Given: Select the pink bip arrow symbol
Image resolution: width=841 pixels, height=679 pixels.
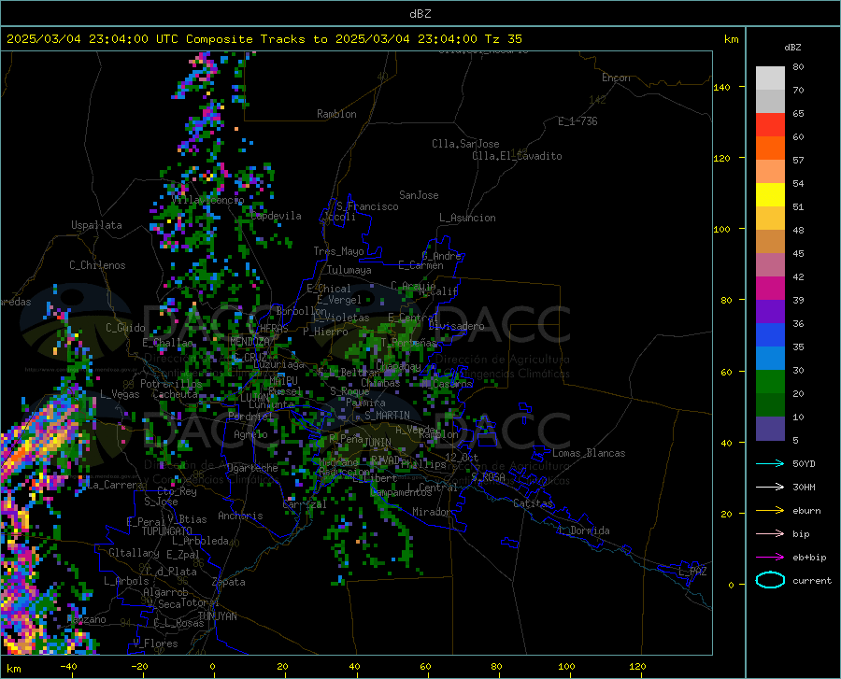Looking at the screenshot, I should 770,534.
